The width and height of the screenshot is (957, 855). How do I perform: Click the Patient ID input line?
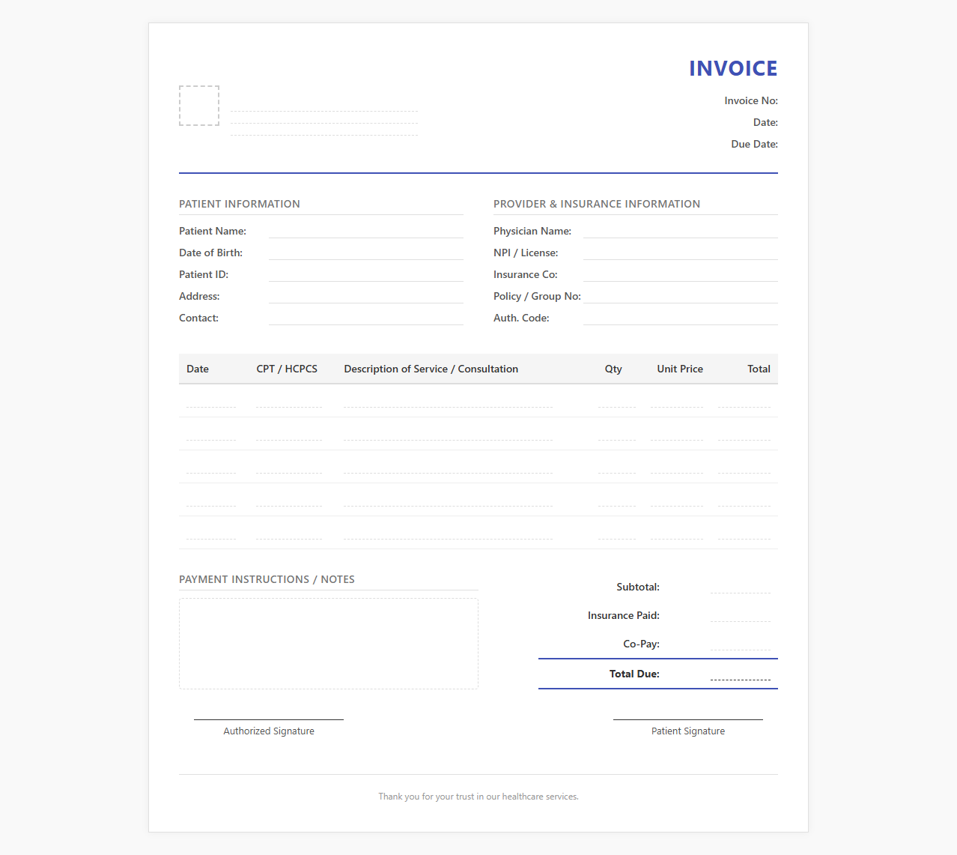pos(366,274)
